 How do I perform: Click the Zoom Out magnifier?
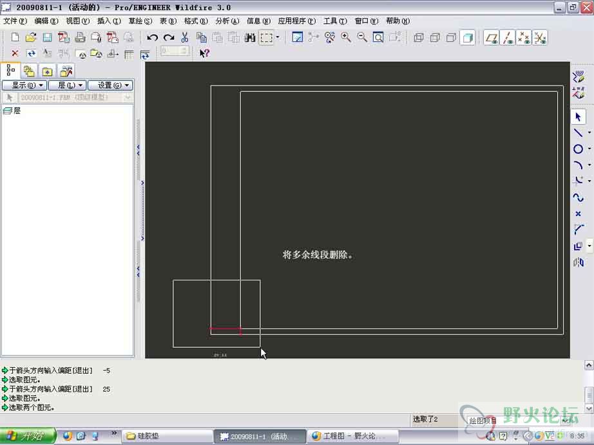[x=362, y=37]
